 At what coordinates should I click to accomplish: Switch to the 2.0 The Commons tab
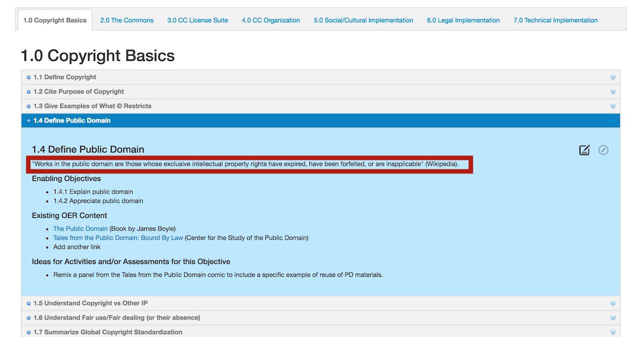127,20
